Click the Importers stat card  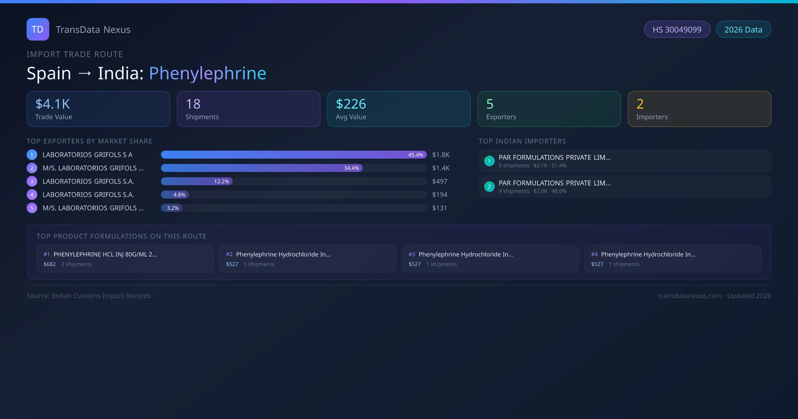point(699,109)
